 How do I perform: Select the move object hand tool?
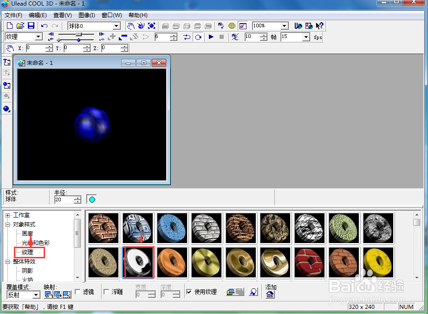tap(131, 26)
